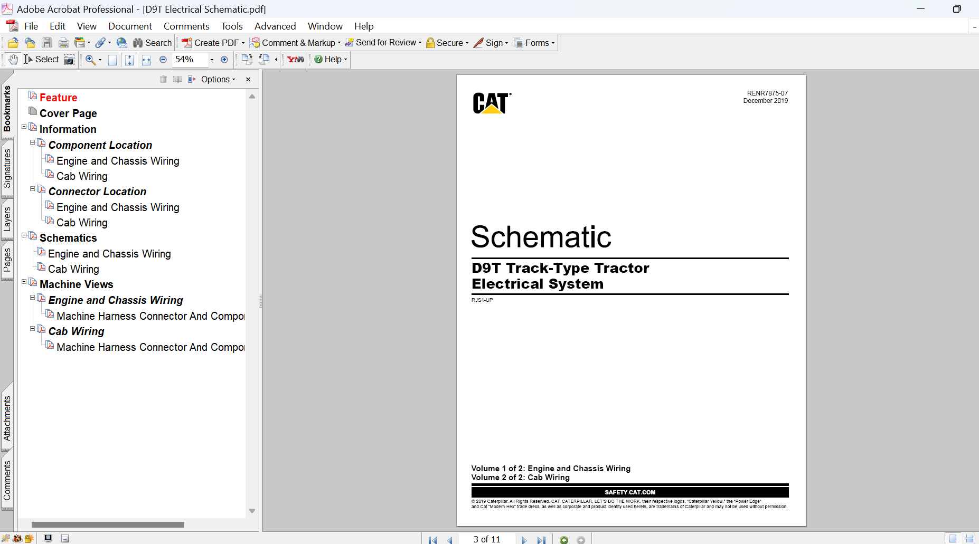Click the minus Zoom Out button

pos(163,60)
